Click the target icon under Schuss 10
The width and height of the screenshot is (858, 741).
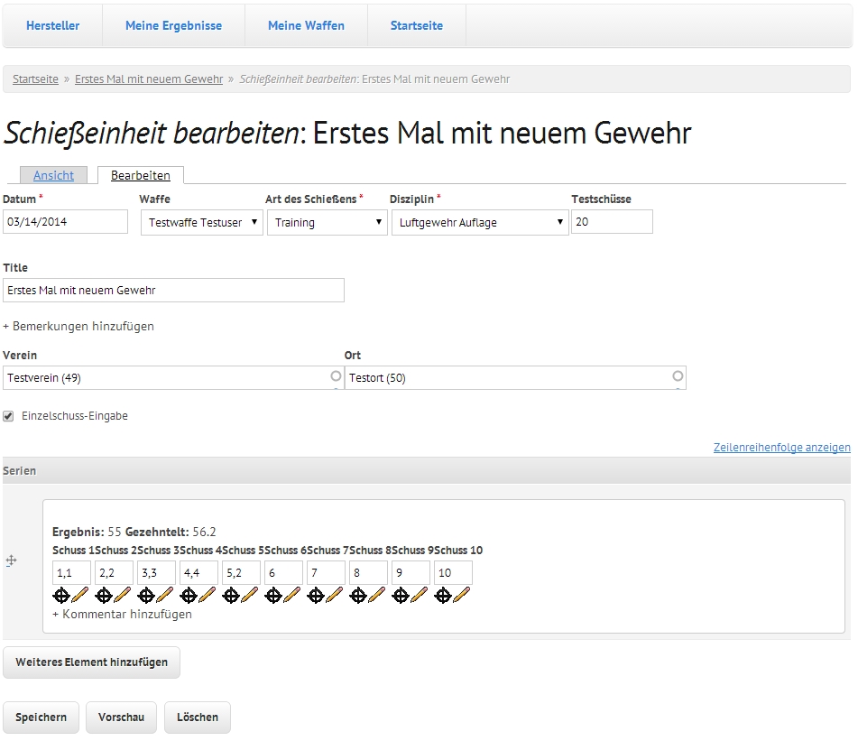click(x=443, y=596)
